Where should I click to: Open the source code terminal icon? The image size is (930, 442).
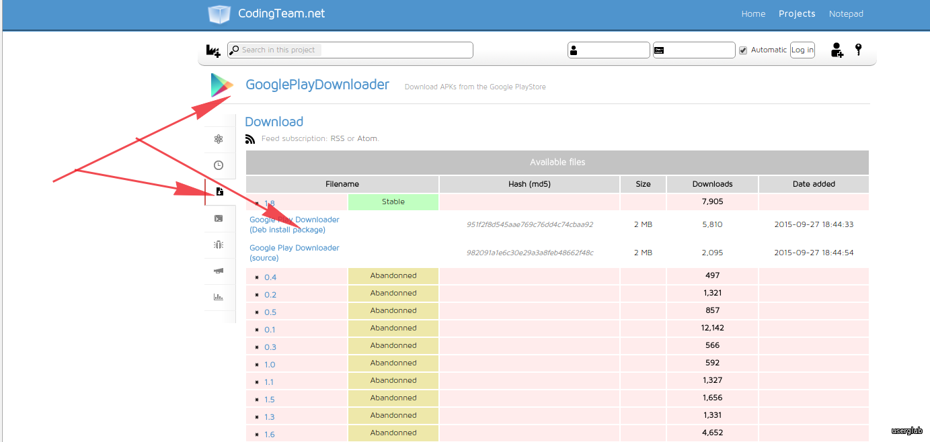click(219, 218)
